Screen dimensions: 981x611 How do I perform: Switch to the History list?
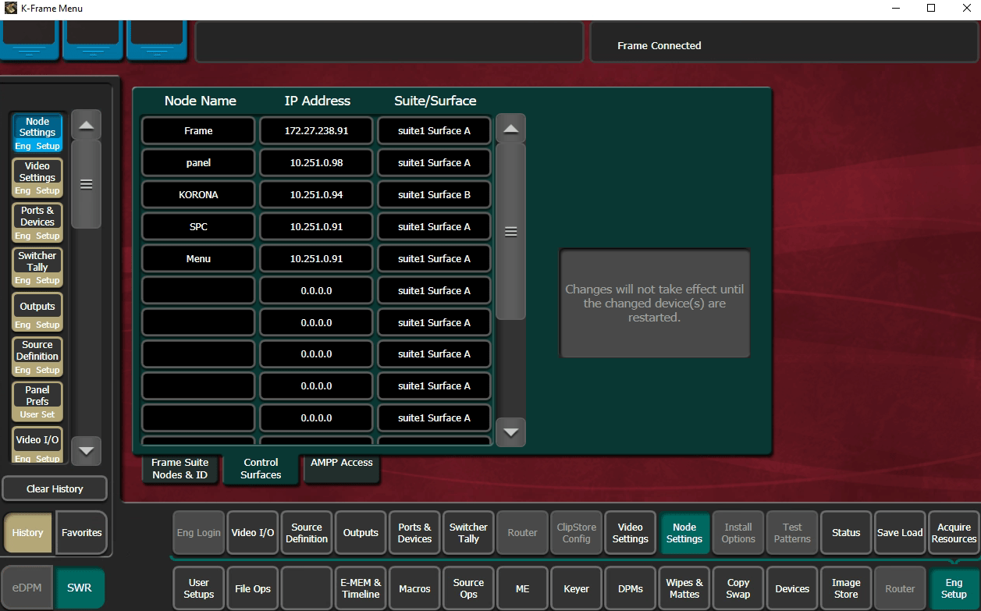click(28, 533)
